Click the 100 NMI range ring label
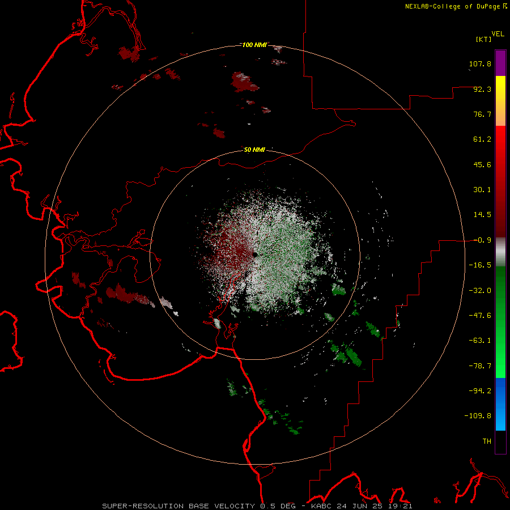The height and width of the screenshot is (510, 510). pos(254,45)
